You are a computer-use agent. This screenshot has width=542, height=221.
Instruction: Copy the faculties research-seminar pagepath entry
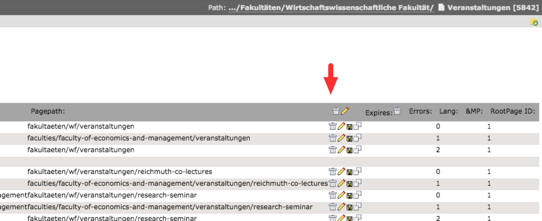click(x=357, y=206)
